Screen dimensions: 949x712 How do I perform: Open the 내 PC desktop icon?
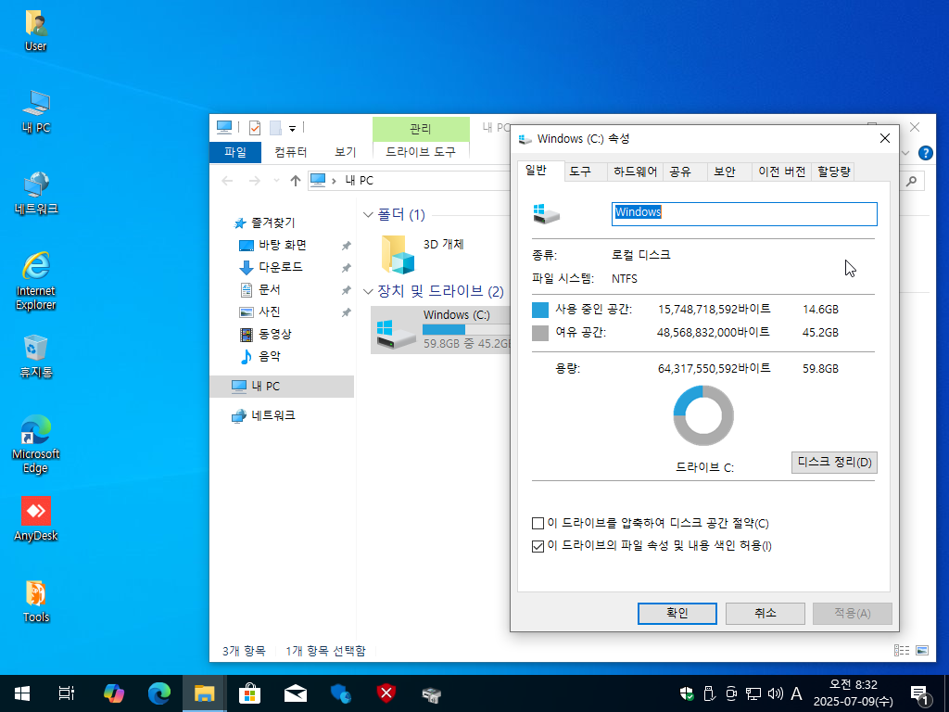(36, 112)
